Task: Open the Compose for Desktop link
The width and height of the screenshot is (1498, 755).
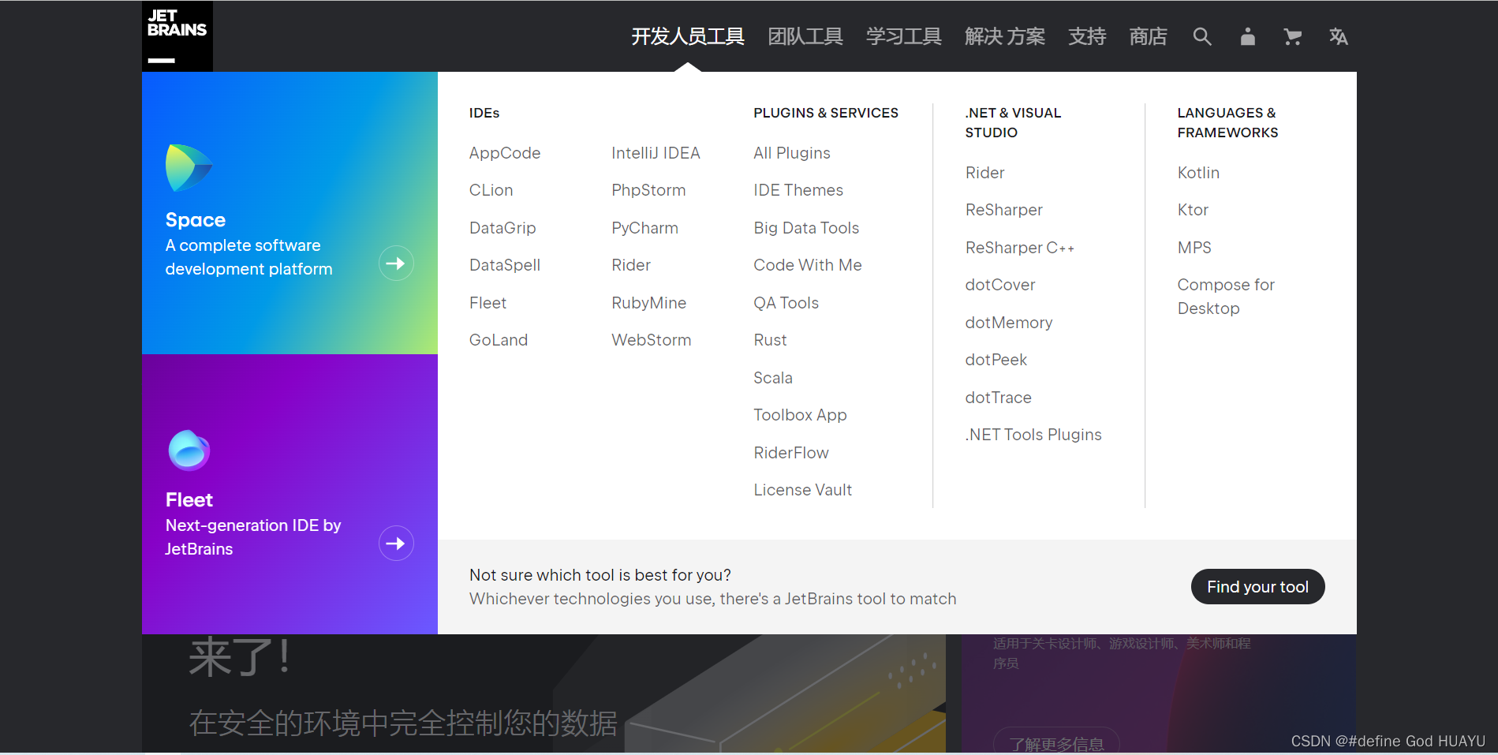Action: (1226, 297)
